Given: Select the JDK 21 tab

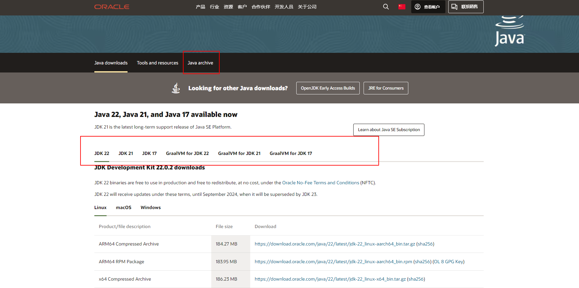Looking at the screenshot, I should pyautogui.click(x=126, y=153).
